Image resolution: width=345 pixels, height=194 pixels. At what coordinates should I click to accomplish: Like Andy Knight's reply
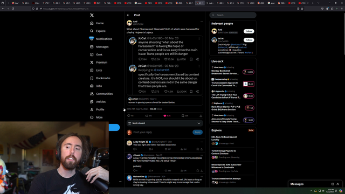166,149
